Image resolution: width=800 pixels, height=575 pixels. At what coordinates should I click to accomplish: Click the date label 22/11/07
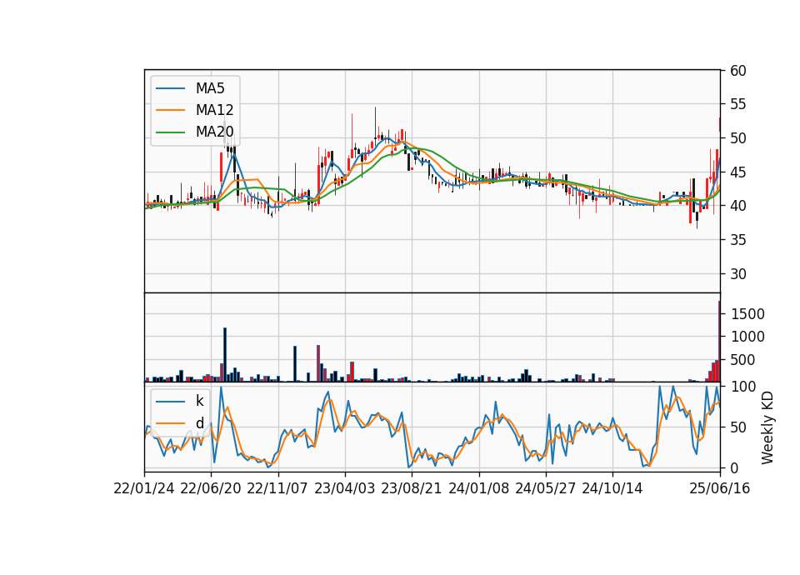click(277, 489)
